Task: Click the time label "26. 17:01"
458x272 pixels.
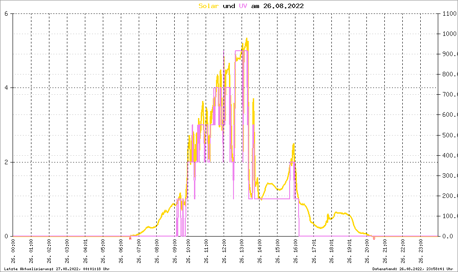Action: click(x=314, y=251)
